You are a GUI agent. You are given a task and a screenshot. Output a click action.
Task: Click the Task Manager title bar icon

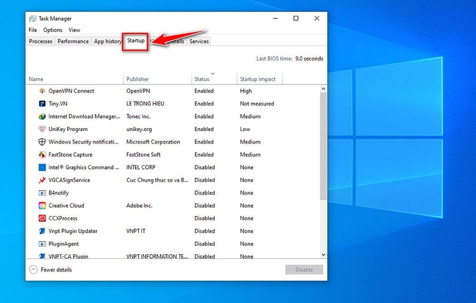(33, 19)
